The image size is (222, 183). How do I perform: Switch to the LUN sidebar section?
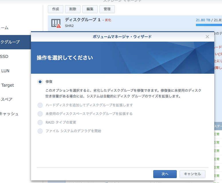point(5,71)
